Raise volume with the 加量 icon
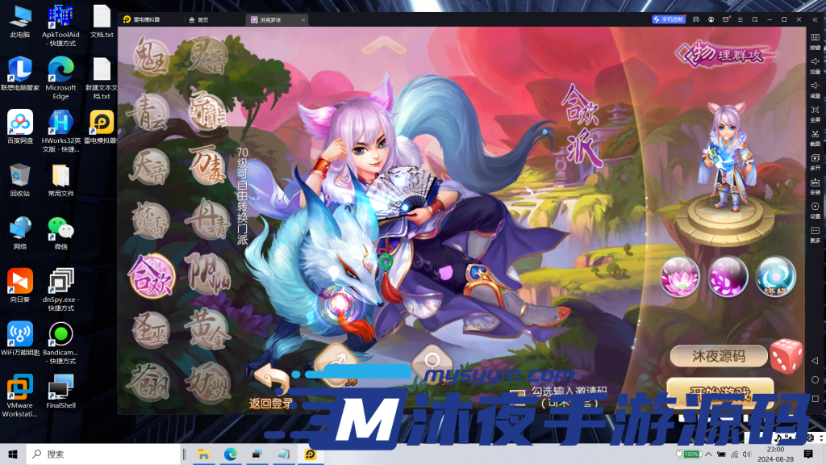This screenshot has width=826, height=465. (x=815, y=65)
